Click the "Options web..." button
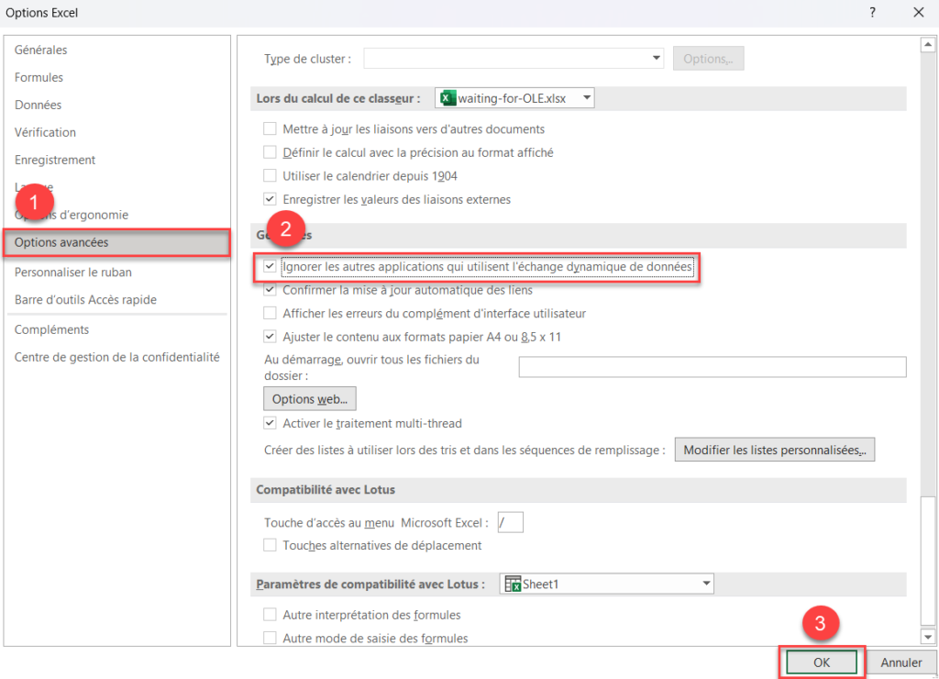This screenshot has width=939, height=679. tap(311, 398)
